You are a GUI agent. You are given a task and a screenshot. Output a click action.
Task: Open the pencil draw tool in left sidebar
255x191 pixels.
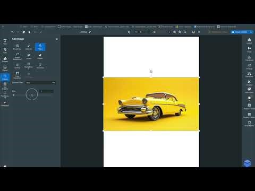[5, 50]
